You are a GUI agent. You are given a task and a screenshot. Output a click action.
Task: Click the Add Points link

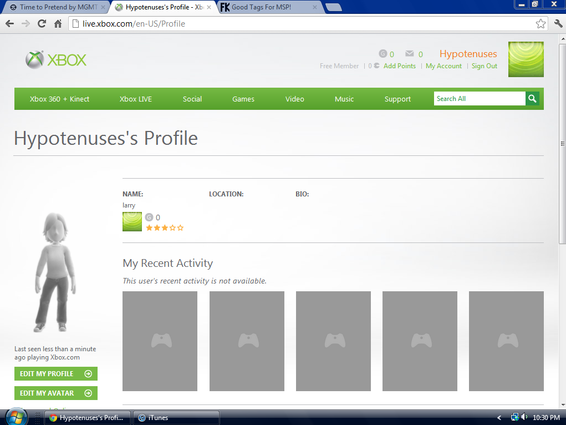[400, 66]
